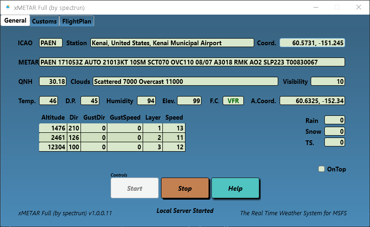
Task: Click the raw METAR string field
Action: point(192,62)
